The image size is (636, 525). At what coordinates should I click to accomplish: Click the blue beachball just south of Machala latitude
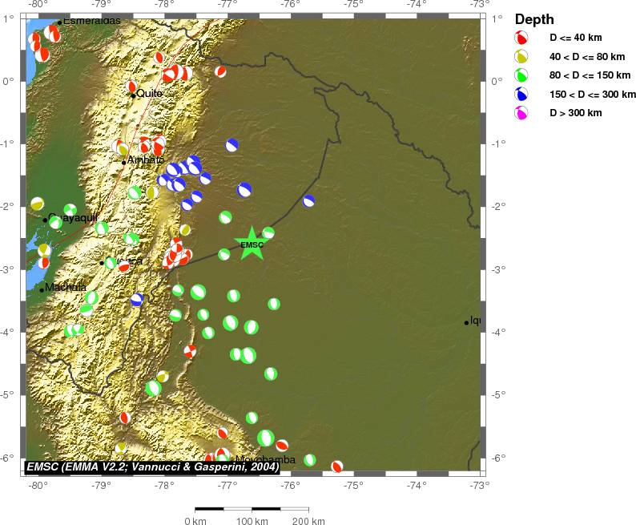[x=137, y=300]
